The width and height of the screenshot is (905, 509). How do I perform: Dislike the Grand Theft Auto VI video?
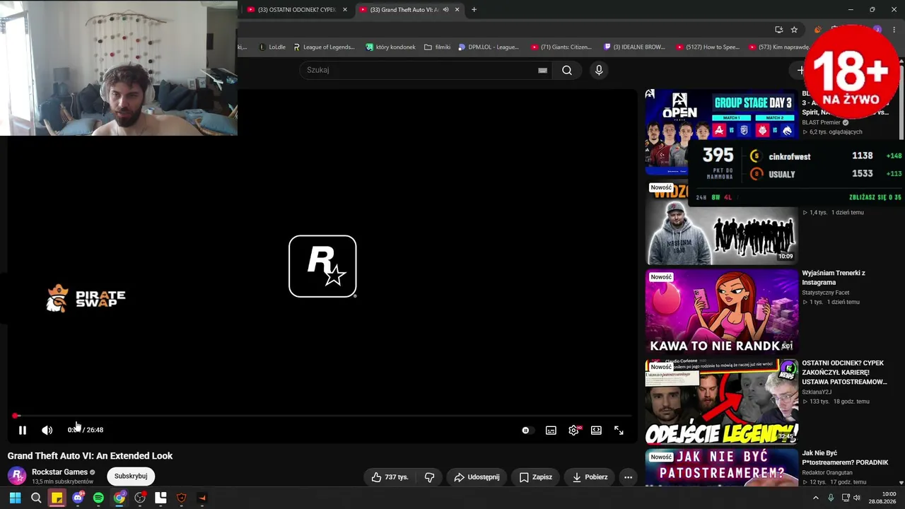tap(429, 477)
